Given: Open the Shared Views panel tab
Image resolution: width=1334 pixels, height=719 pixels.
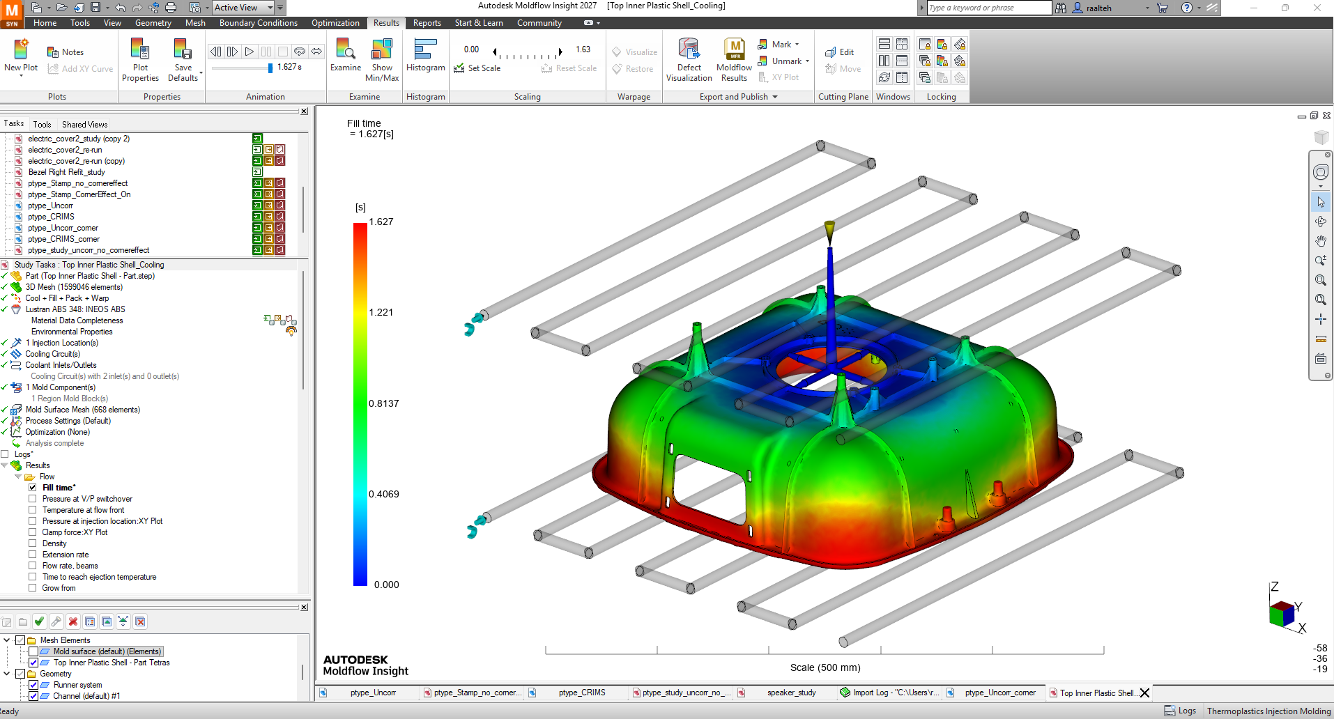Looking at the screenshot, I should click(x=85, y=125).
